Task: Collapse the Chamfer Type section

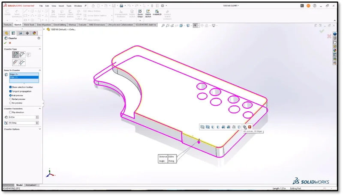Action: coord(40,49)
